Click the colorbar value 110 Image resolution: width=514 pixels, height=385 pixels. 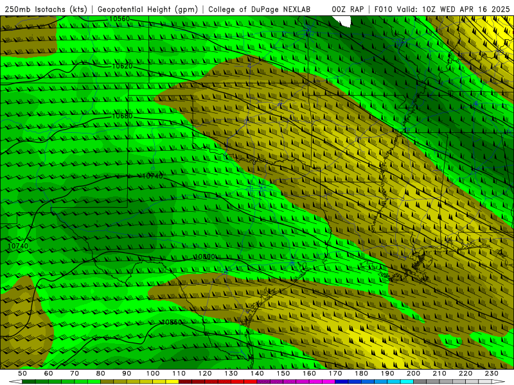click(179, 373)
